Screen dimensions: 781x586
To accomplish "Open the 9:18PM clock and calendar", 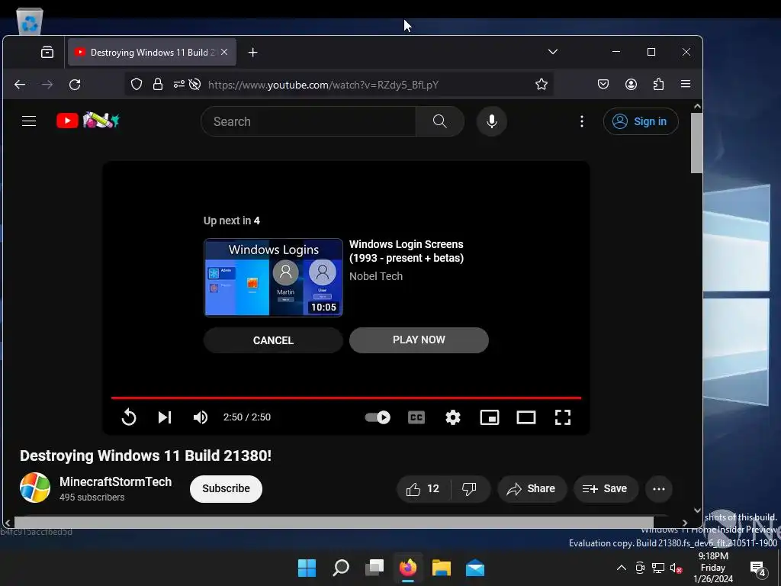I will click(x=713, y=568).
